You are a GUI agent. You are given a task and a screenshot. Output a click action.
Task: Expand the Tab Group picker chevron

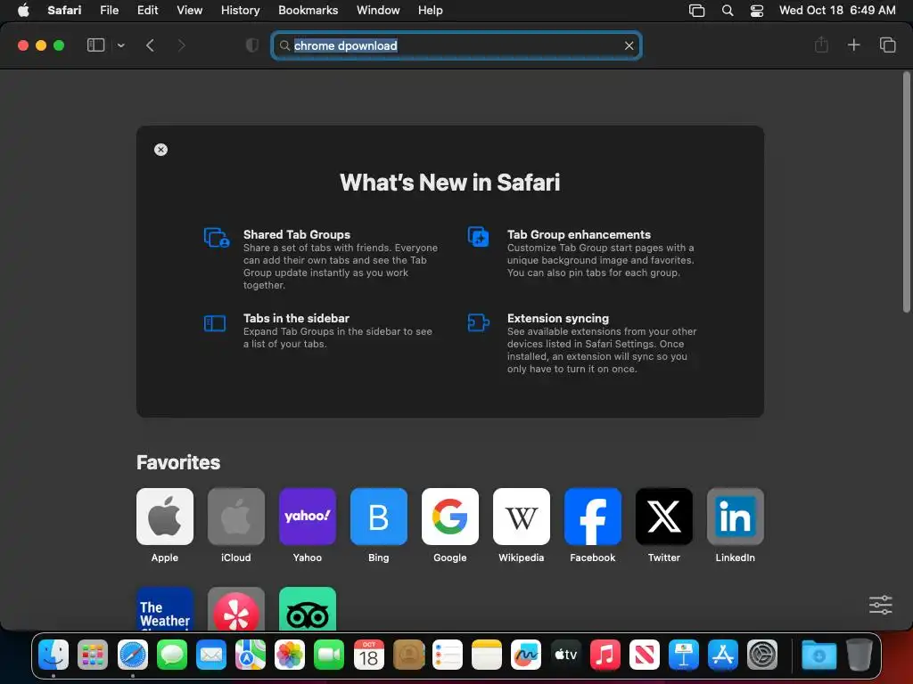click(121, 45)
